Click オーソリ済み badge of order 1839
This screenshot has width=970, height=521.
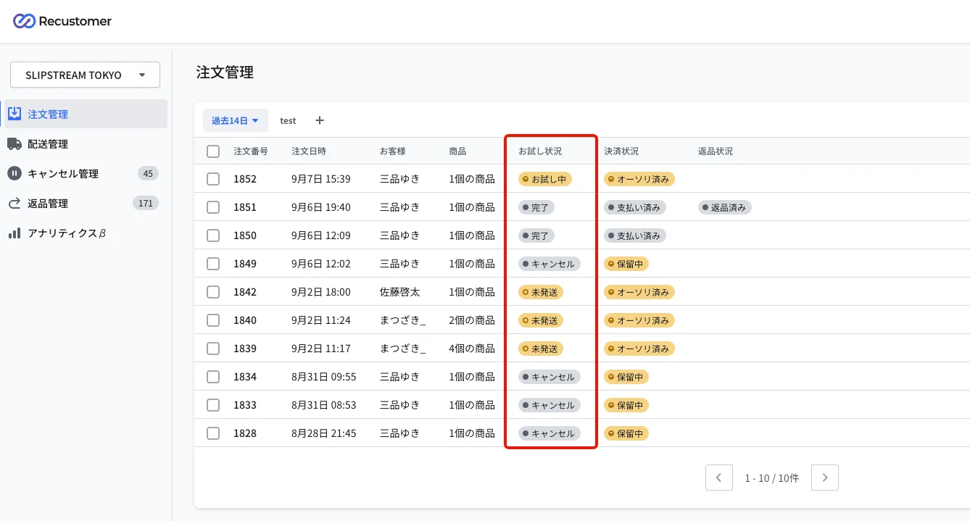[639, 349]
